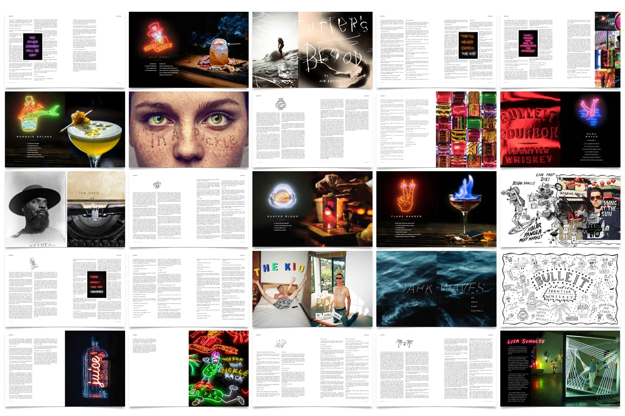Select text spread beside the typewriter spread
The width and height of the screenshot is (625, 416).
(x=189, y=209)
